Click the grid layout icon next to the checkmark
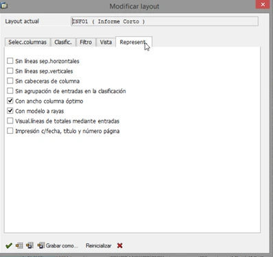The width and height of the screenshot is (273, 257). point(19,245)
